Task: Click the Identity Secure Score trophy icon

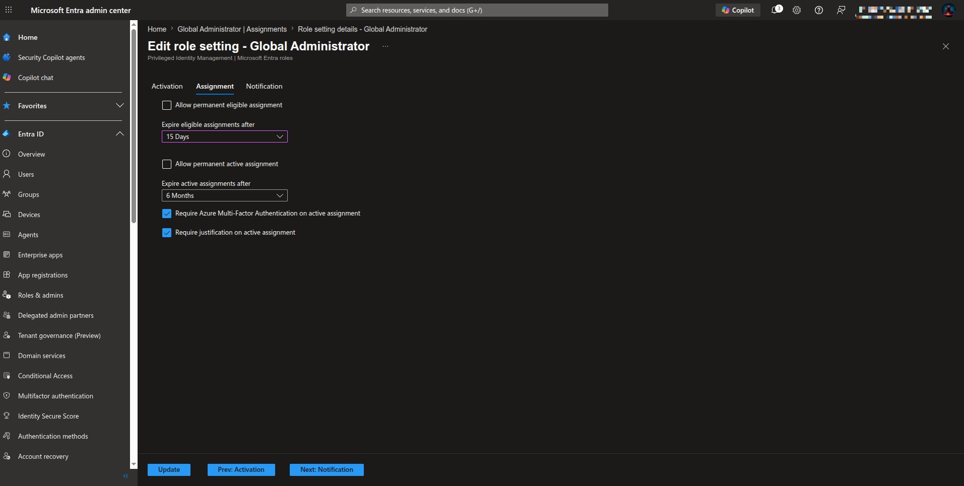Action: pyautogui.click(x=7, y=416)
